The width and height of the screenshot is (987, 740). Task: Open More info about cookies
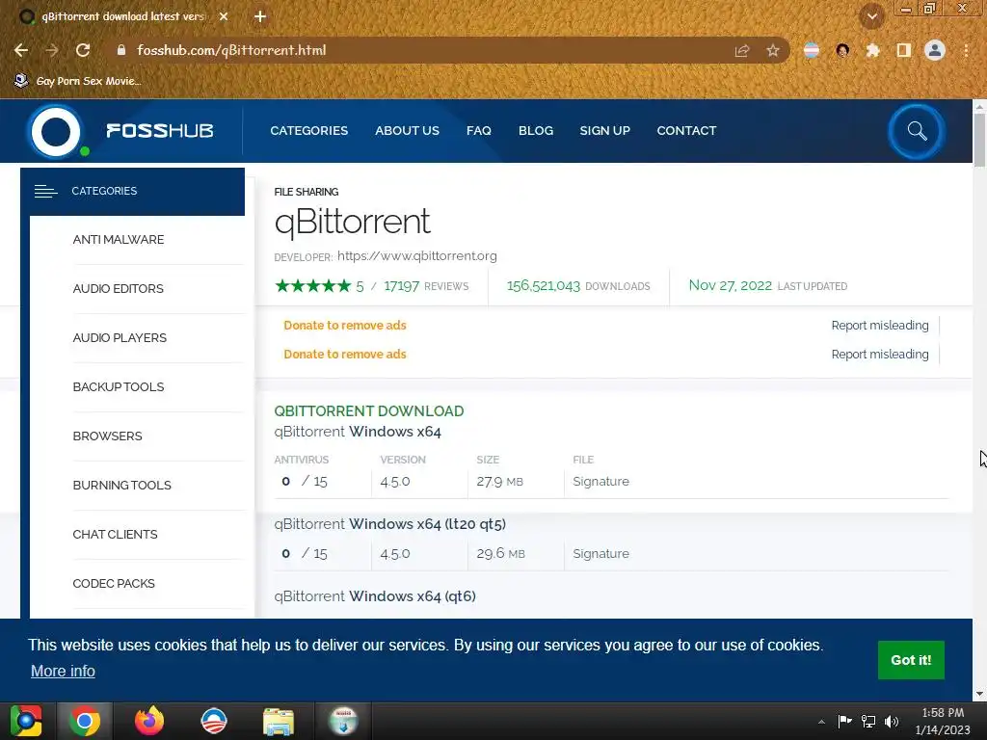click(x=63, y=671)
